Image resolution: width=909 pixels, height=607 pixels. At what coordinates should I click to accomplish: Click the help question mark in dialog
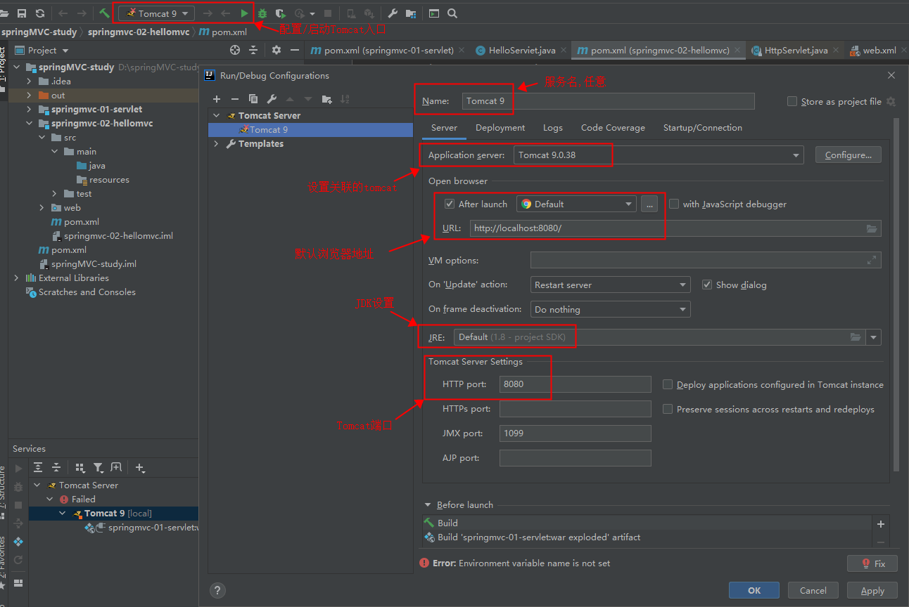click(217, 590)
